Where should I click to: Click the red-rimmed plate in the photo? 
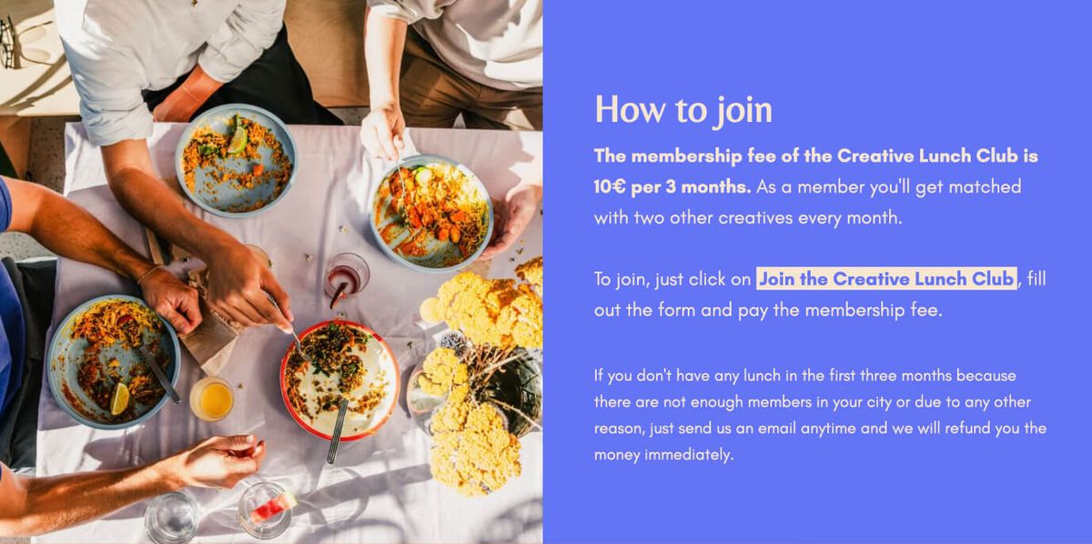(339, 379)
